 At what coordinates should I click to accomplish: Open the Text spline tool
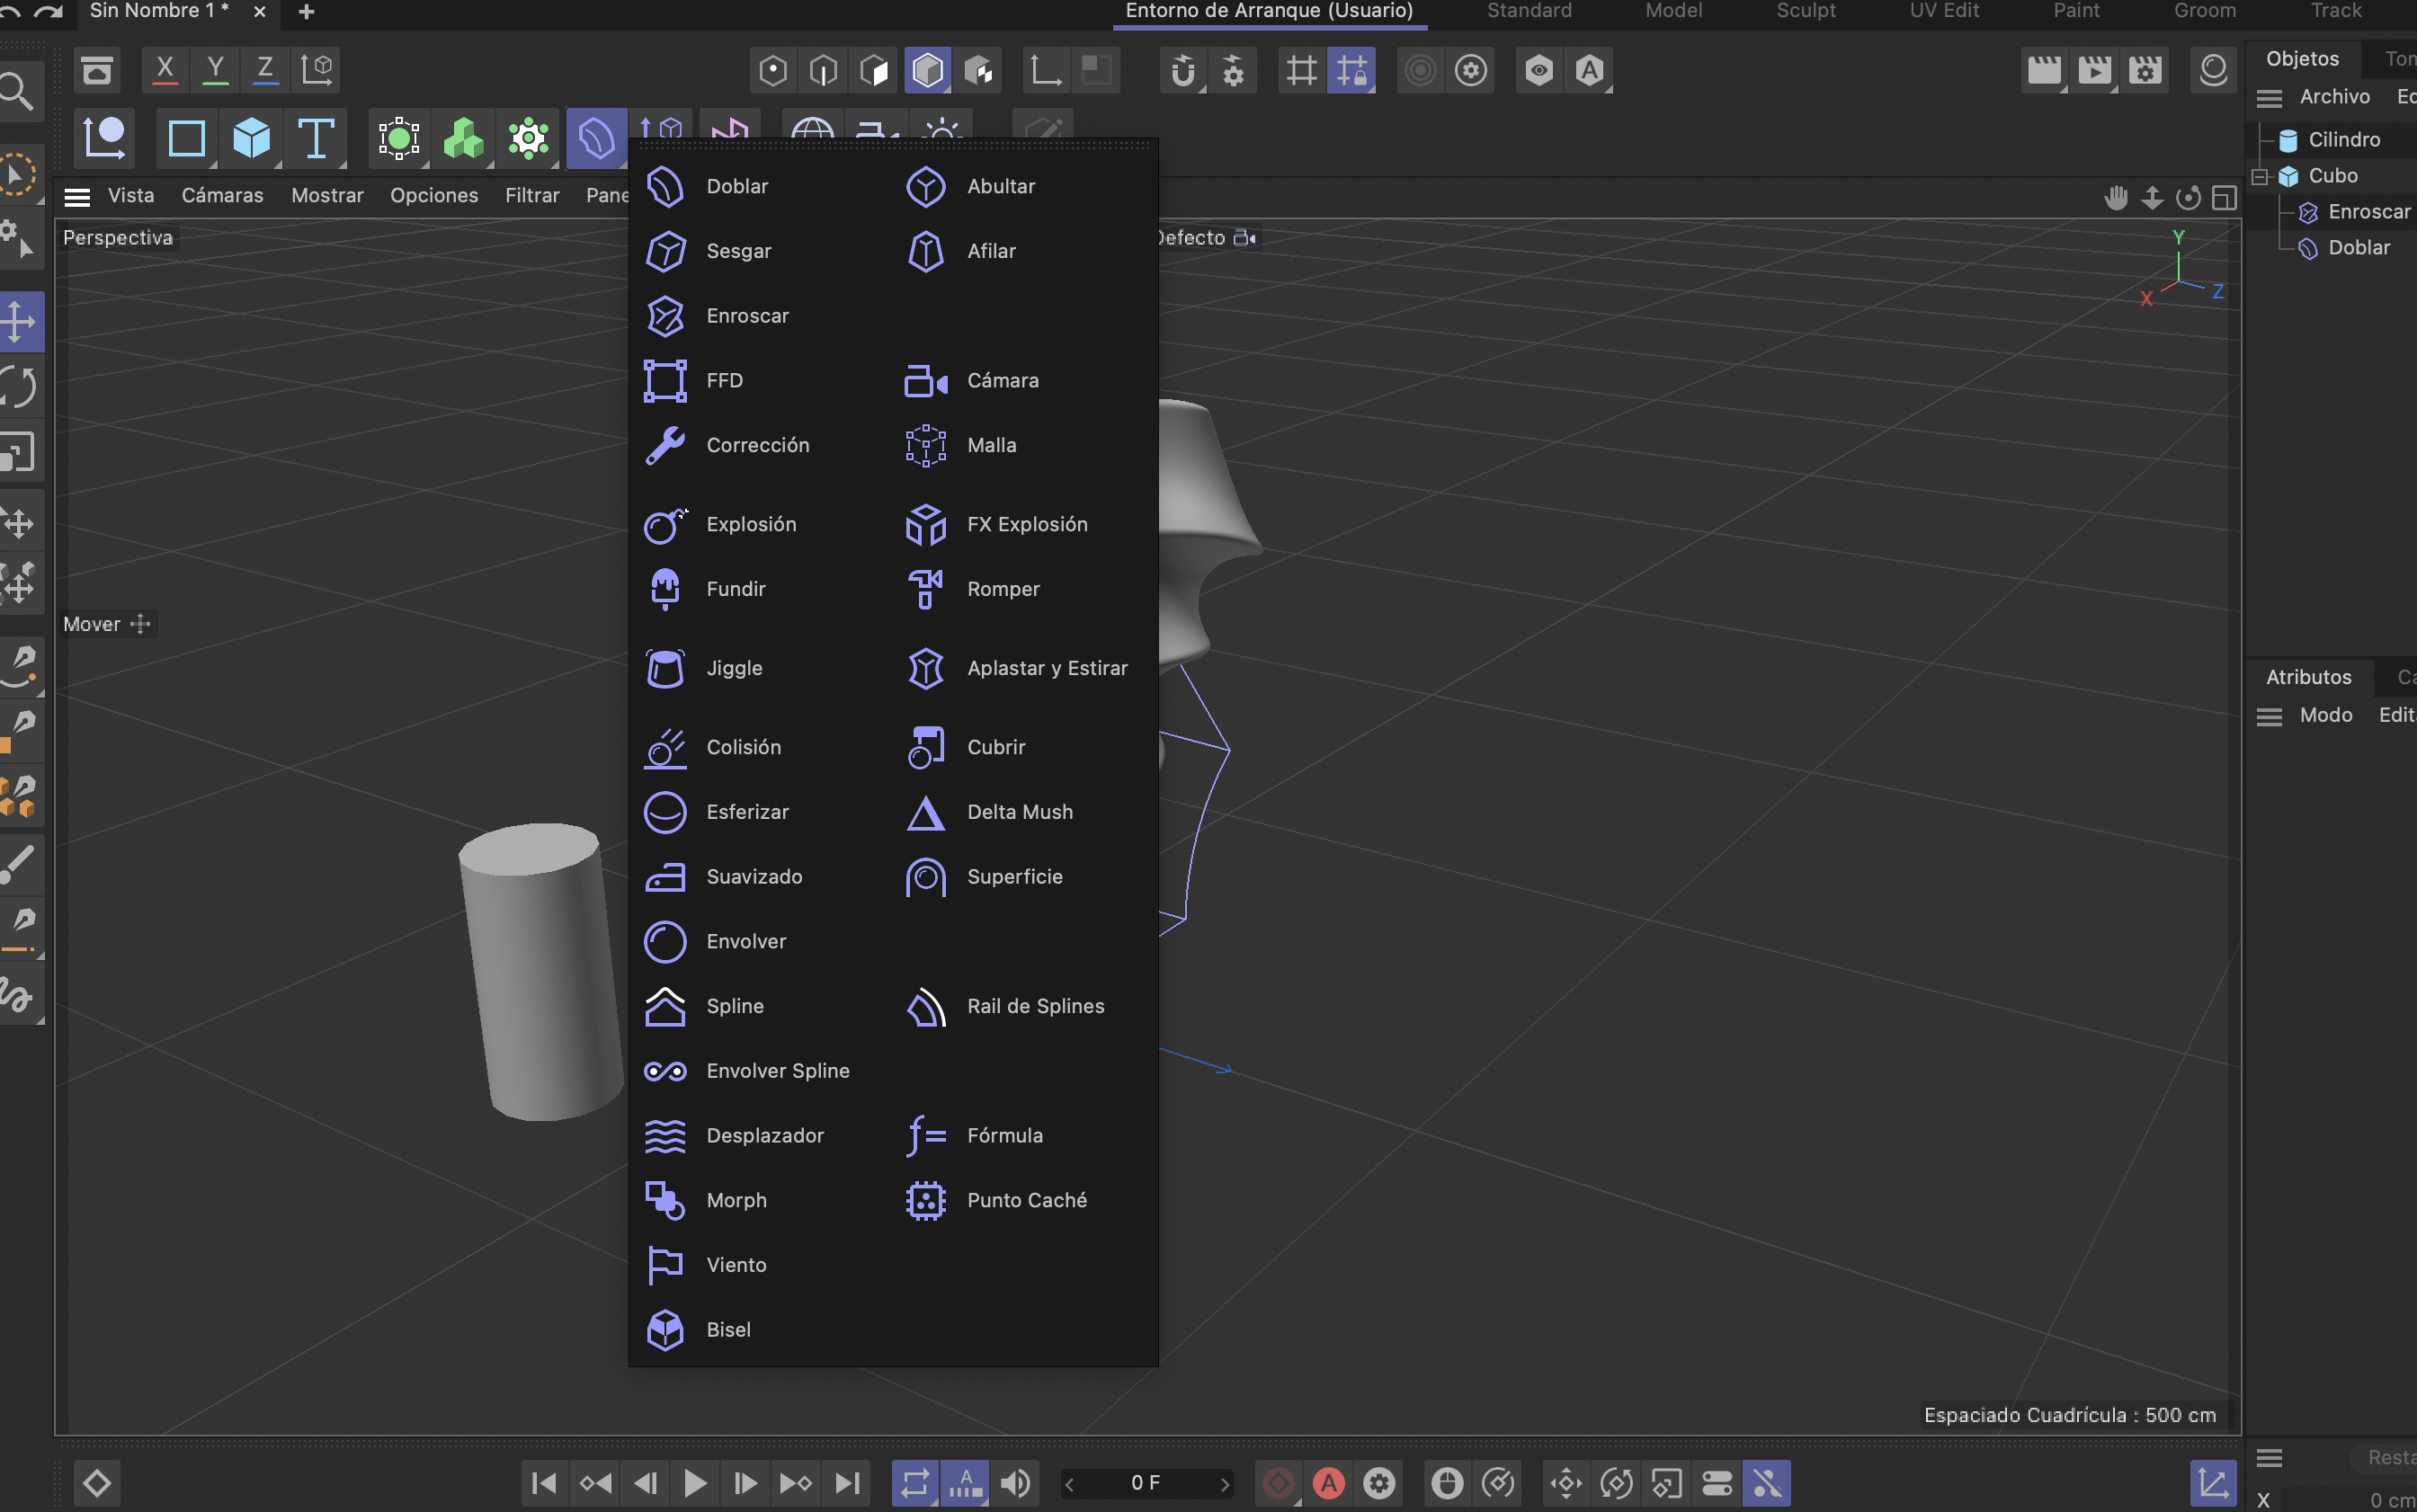pyautogui.click(x=315, y=138)
